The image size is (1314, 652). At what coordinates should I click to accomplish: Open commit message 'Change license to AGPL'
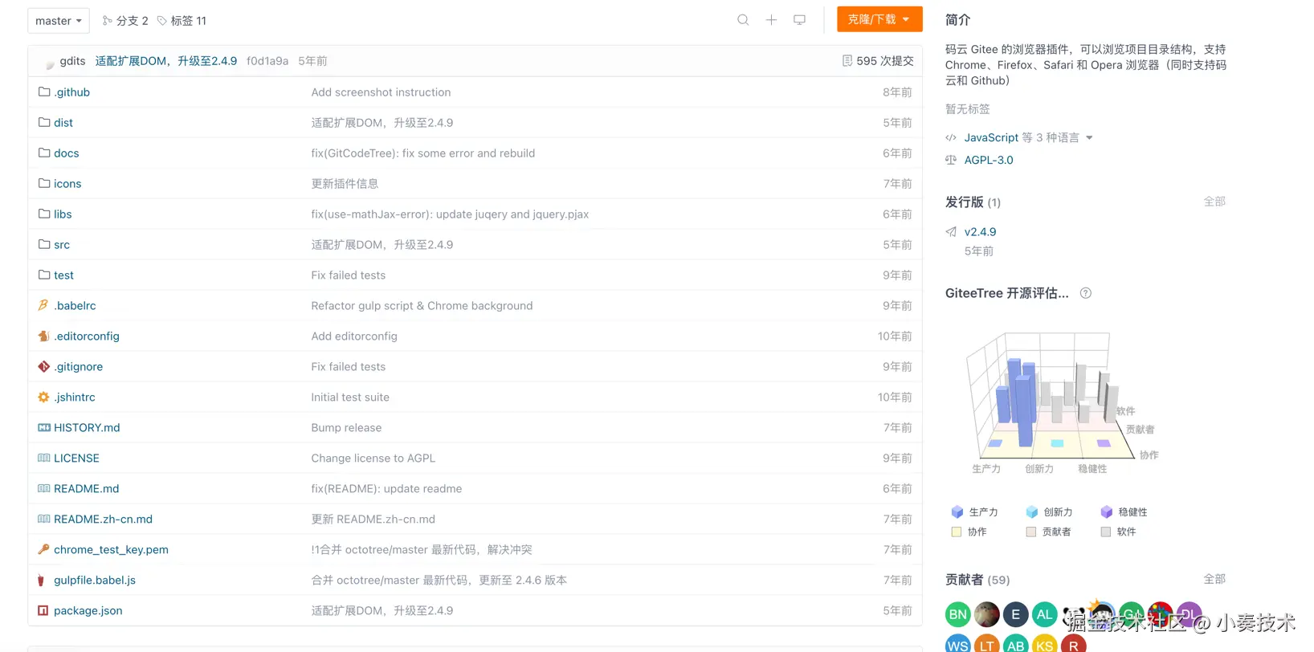(373, 458)
